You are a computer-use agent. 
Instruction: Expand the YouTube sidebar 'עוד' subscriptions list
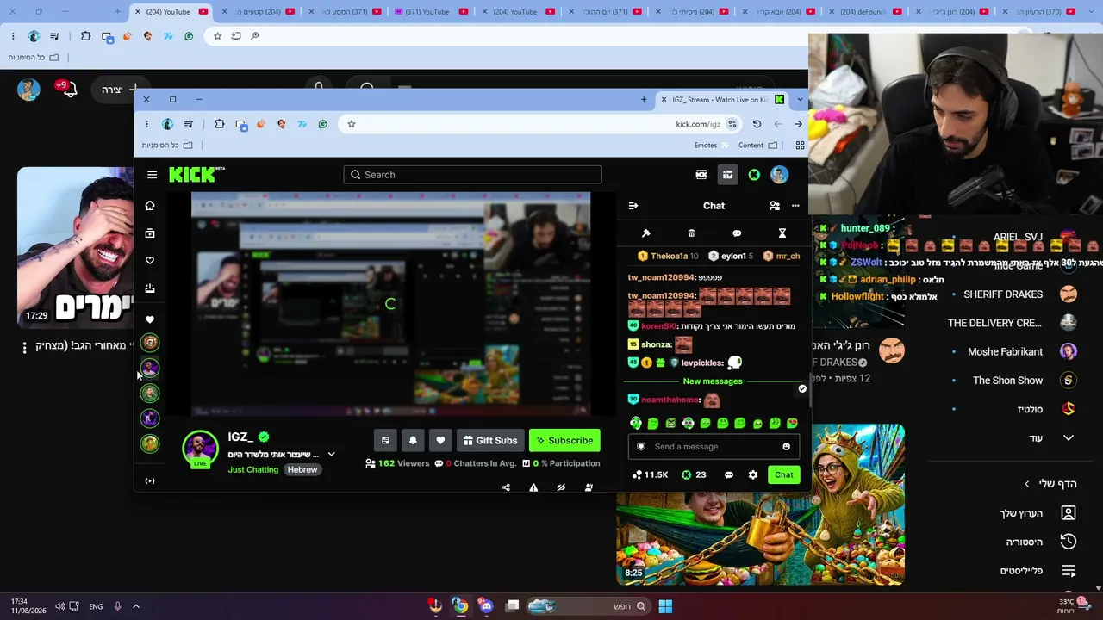pyautogui.click(x=1051, y=438)
